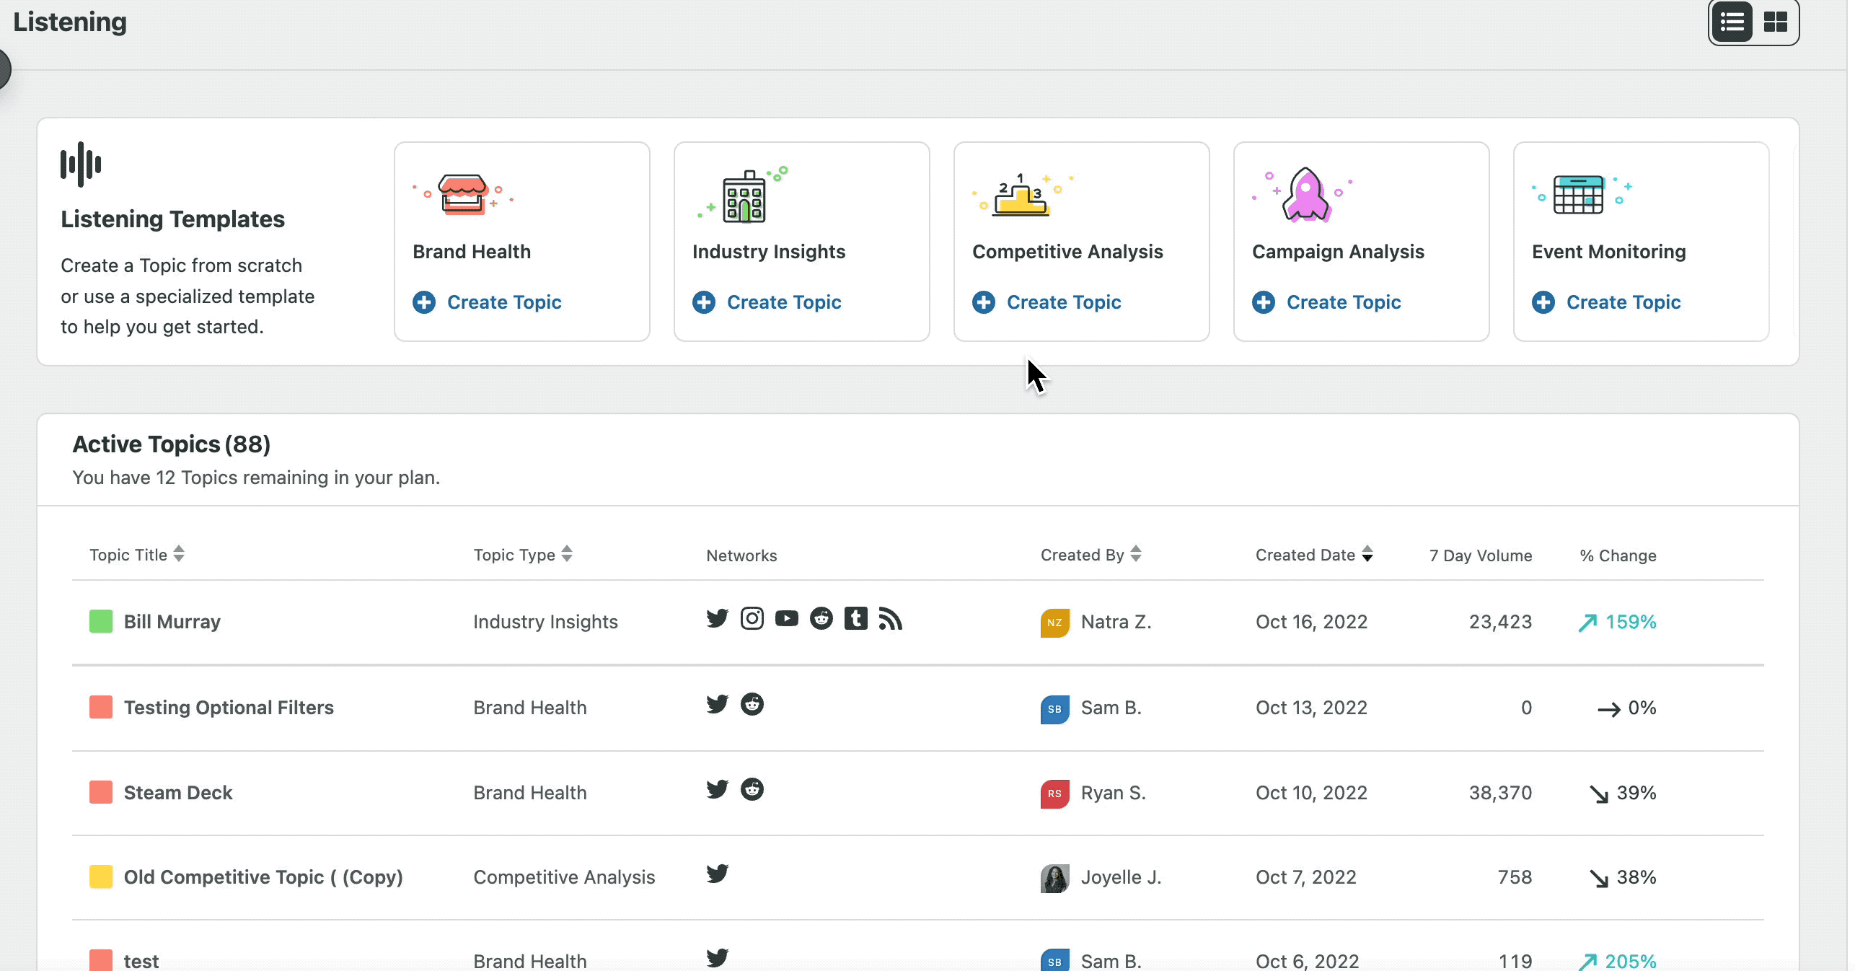Click the Active Topics (88) heading
Screen dimensions: 1855x971
tap(172, 444)
